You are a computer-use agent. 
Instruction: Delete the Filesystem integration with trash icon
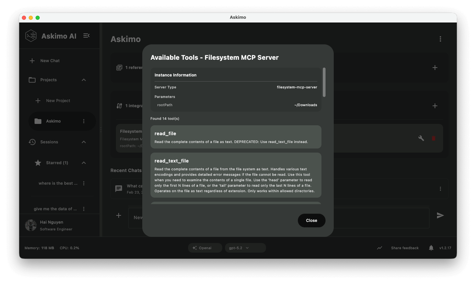[434, 138]
